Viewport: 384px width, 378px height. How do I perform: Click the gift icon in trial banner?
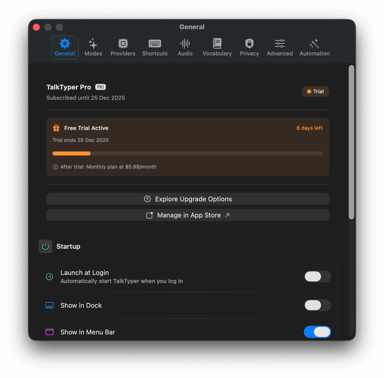point(56,128)
